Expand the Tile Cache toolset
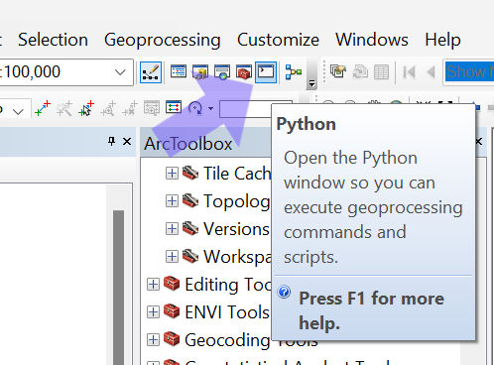This screenshot has width=494, height=365. click(172, 173)
